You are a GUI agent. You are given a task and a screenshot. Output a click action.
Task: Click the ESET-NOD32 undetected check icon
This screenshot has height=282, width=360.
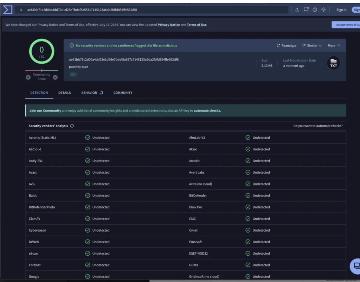click(248, 253)
